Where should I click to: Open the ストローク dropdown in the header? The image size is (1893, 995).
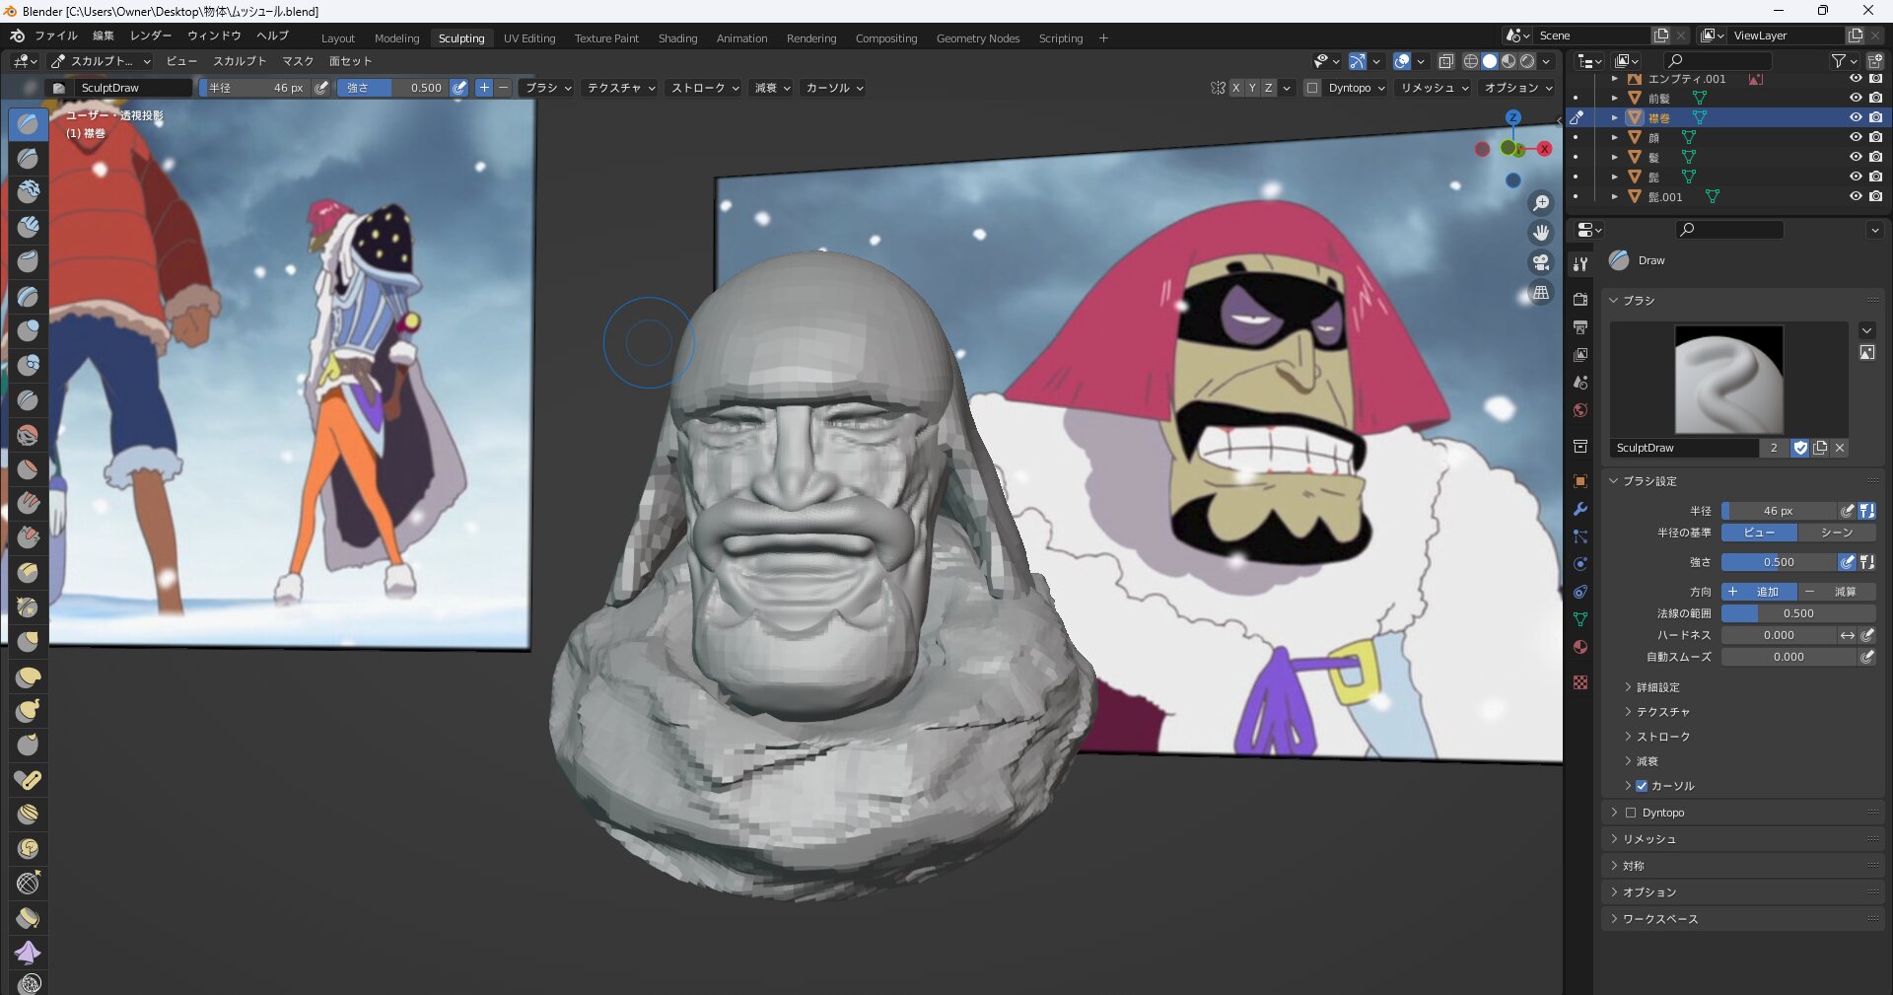(x=704, y=88)
